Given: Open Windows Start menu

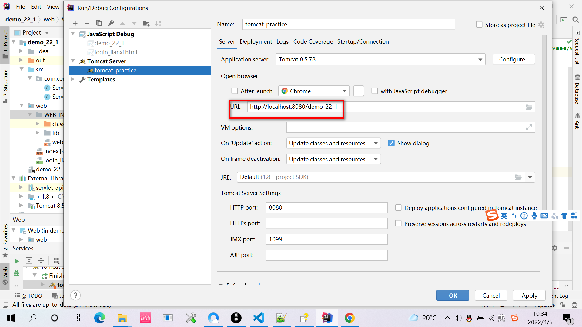Looking at the screenshot, I should click(11, 318).
